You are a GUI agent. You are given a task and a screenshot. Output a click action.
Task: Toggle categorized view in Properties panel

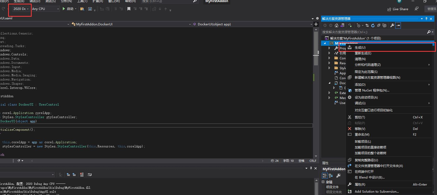[325, 176]
